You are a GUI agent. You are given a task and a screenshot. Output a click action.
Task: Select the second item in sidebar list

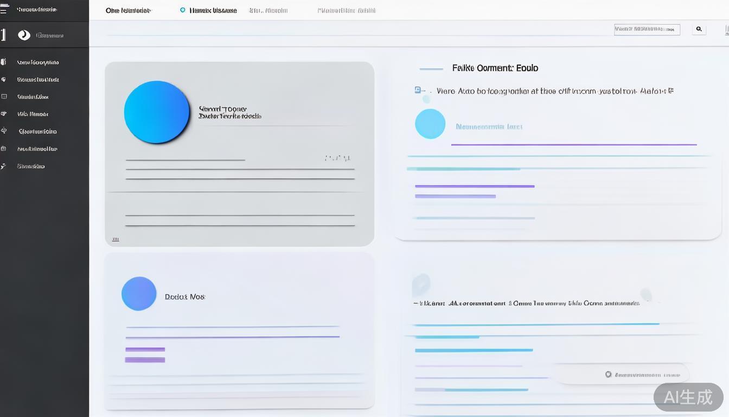37,80
